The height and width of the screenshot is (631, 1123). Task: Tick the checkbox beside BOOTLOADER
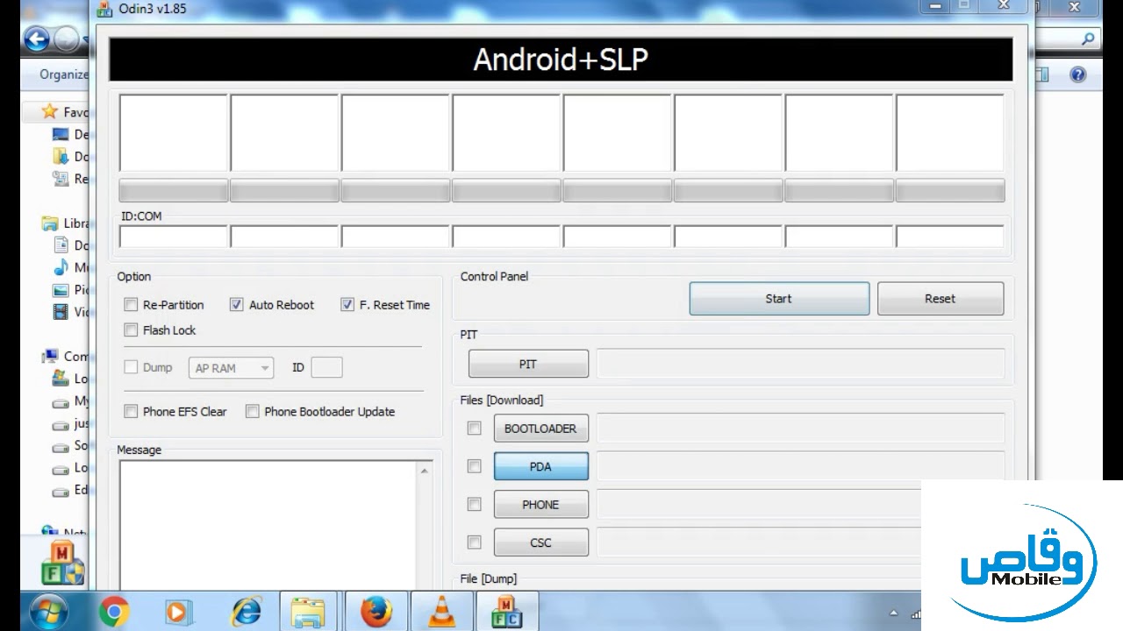[x=475, y=429]
